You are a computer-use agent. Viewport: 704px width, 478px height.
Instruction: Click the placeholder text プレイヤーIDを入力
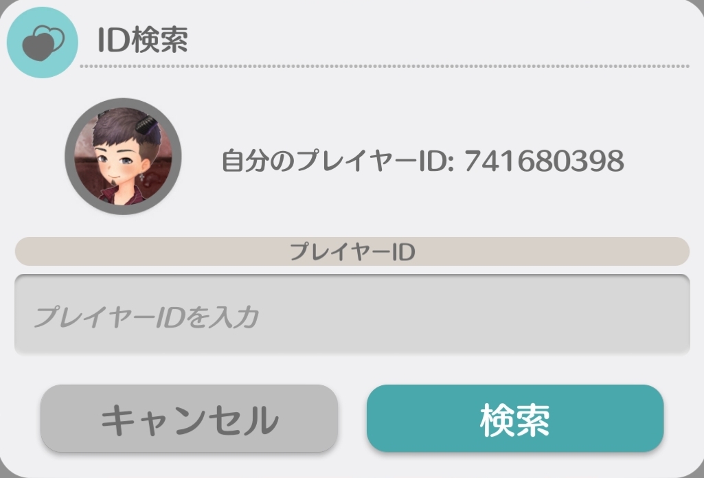pos(146,317)
